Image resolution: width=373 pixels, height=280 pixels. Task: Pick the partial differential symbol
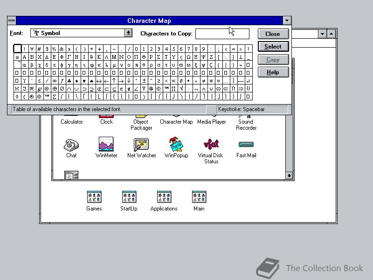pos(181,81)
